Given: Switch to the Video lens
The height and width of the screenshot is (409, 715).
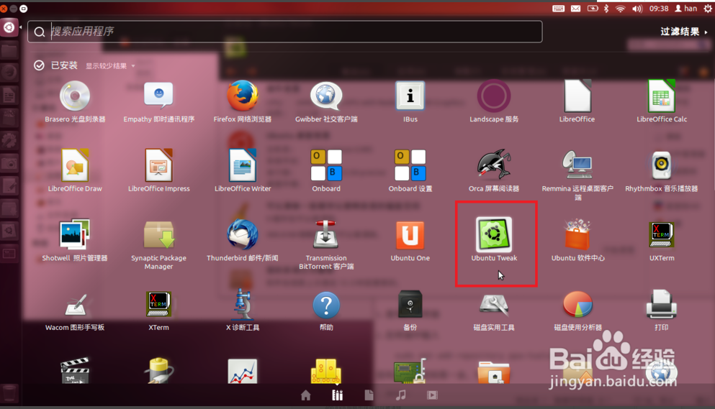Looking at the screenshot, I should tap(432, 395).
